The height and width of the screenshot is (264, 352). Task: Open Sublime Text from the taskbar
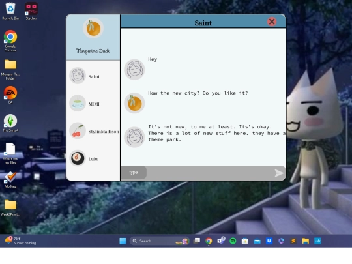[293, 241]
